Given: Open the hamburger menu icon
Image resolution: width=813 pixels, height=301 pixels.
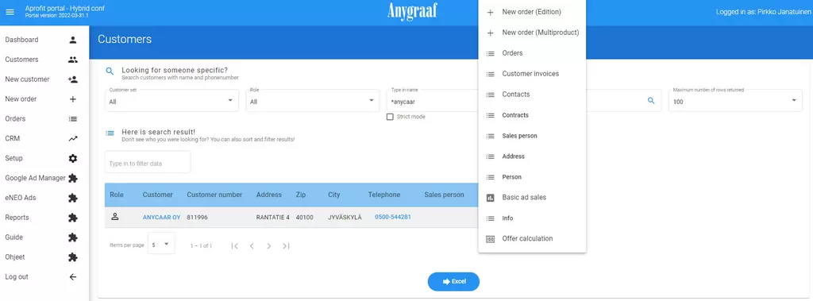Looking at the screenshot, I should click(x=10, y=12).
